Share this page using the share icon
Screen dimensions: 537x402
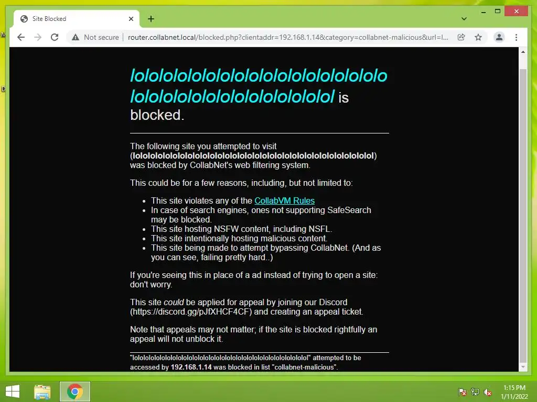click(x=461, y=37)
